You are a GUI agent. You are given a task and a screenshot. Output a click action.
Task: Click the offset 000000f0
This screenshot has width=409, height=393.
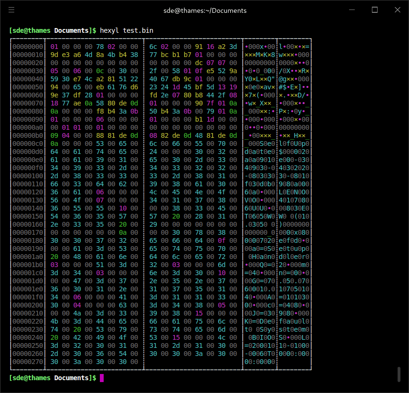(x=28, y=168)
